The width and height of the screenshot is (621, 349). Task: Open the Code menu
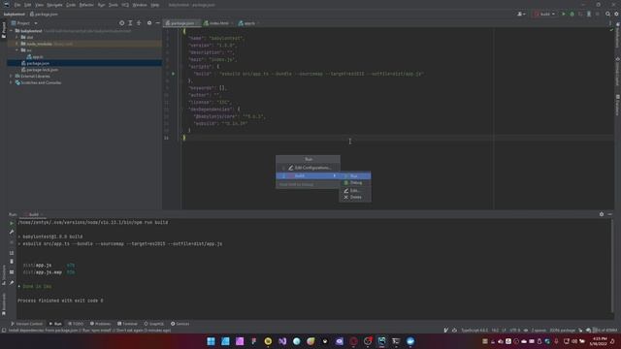[x=71, y=5]
